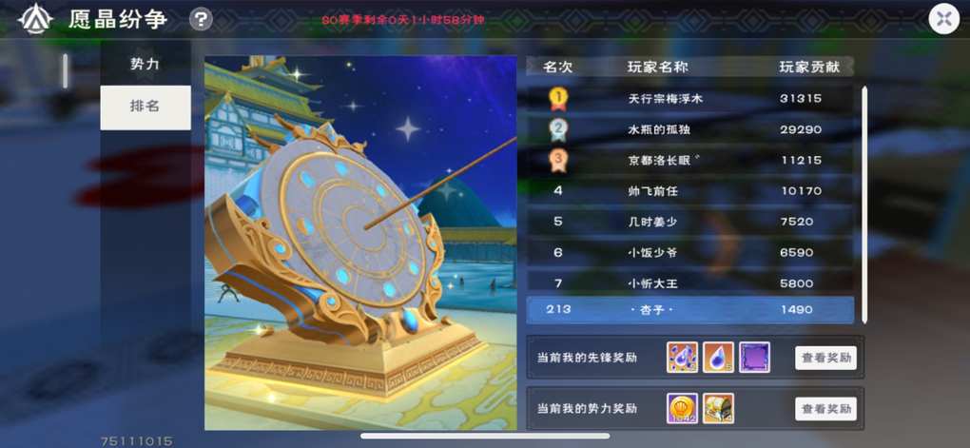
Task: Open the help question mark icon
Action: click(201, 19)
